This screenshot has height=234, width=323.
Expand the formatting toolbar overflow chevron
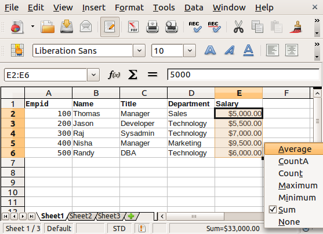(x=317, y=44)
